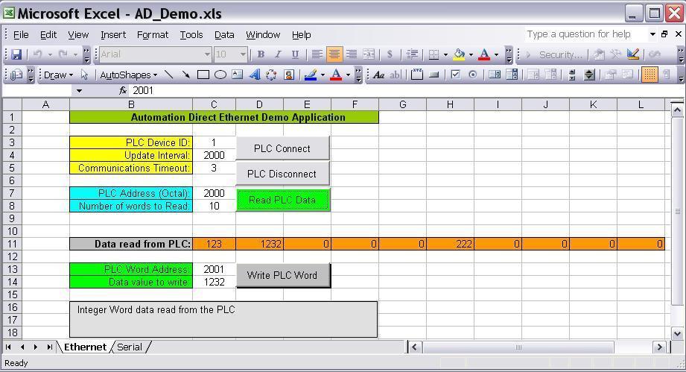Click the Save disk icon
686x372 pixels.
coord(16,54)
